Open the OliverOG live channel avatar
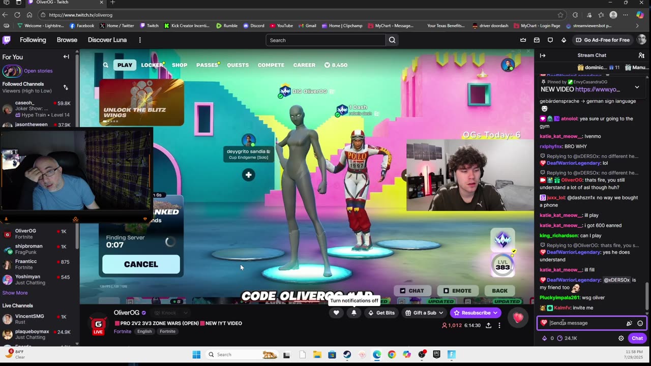651x366 pixels. click(x=99, y=324)
